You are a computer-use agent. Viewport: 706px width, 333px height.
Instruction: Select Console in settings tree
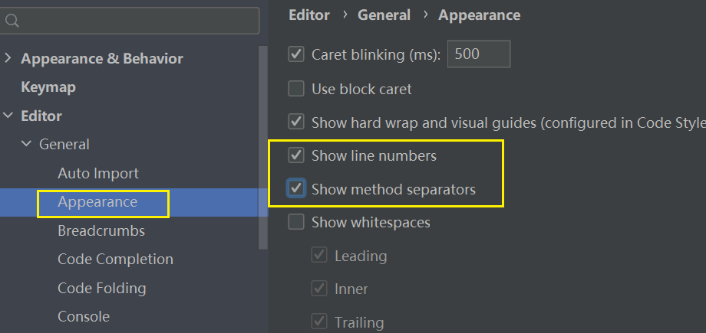(84, 317)
